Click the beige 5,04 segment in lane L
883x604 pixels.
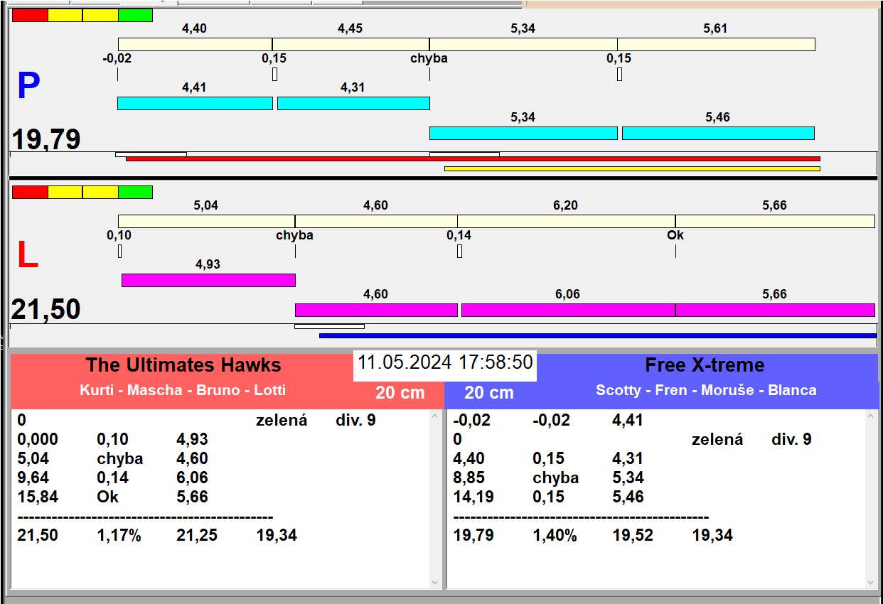point(206,221)
